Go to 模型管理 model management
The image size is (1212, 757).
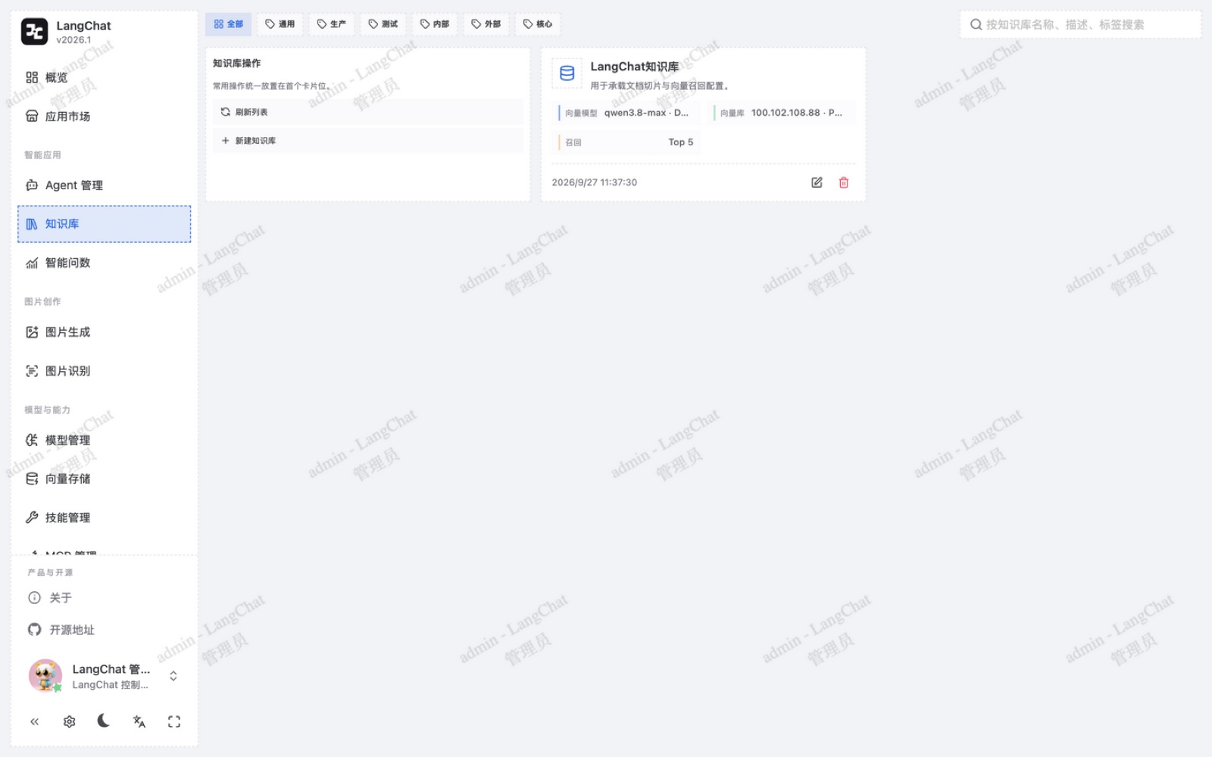point(104,440)
